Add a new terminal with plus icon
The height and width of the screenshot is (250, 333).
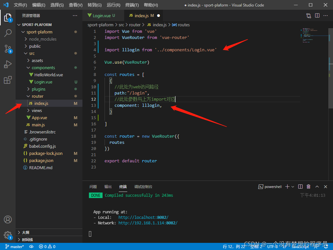[287, 186]
